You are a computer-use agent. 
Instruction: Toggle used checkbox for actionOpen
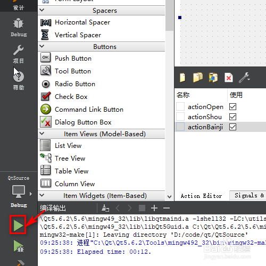coord(232,107)
